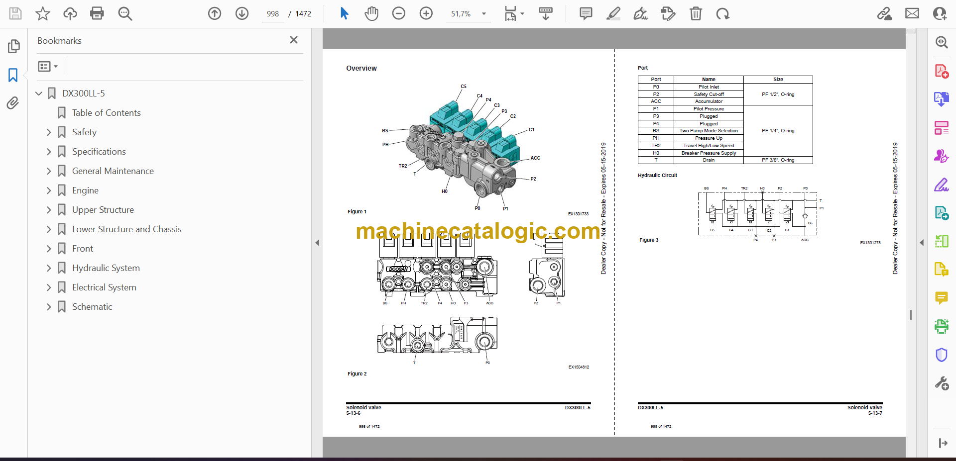Open Export PDF tool
This screenshot has width=956, height=461.
click(x=941, y=99)
